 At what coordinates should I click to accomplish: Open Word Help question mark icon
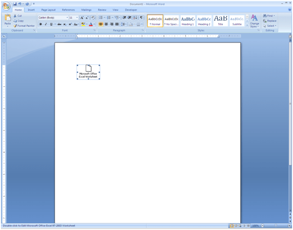pyautogui.click(x=289, y=9)
